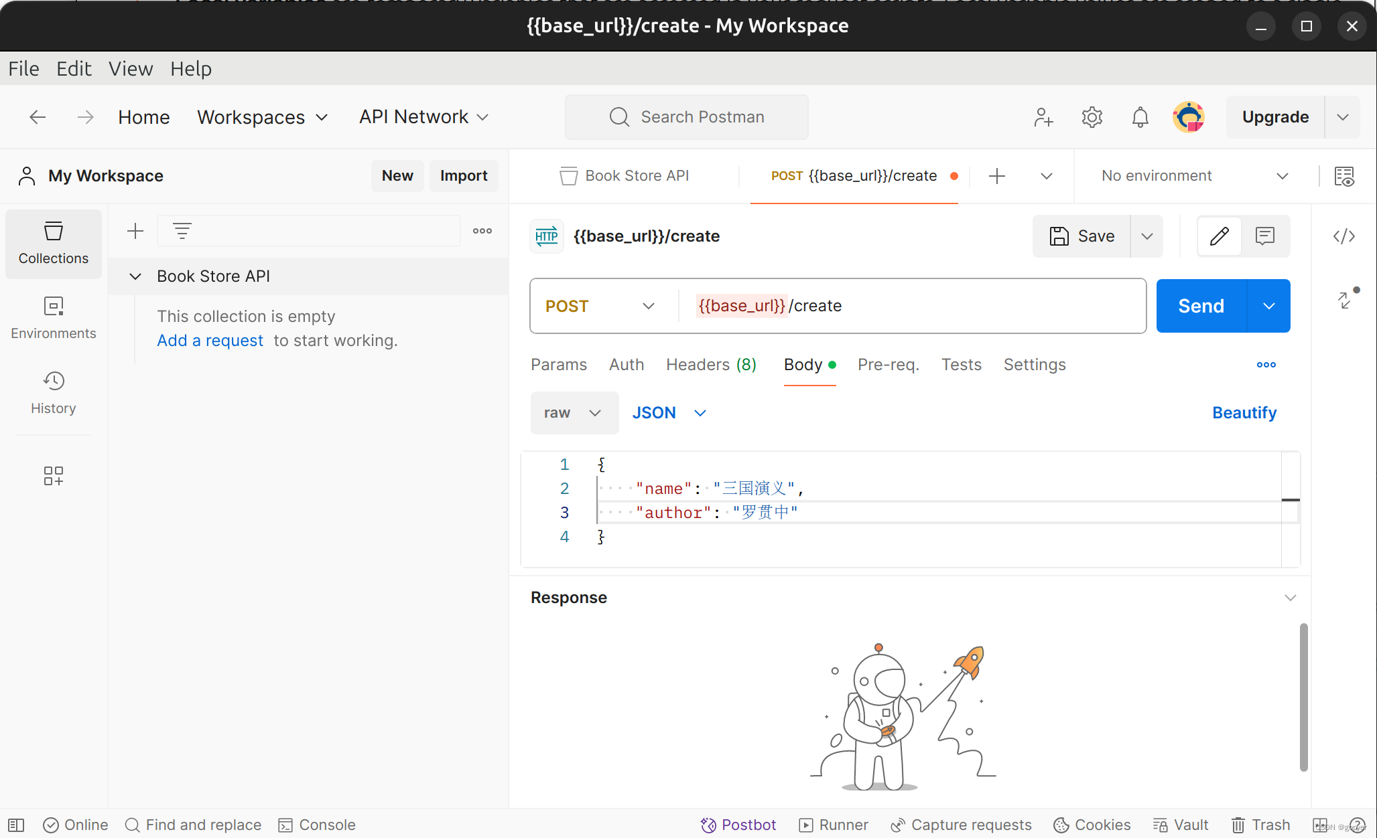Open the POST method dropdown

click(x=600, y=306)
